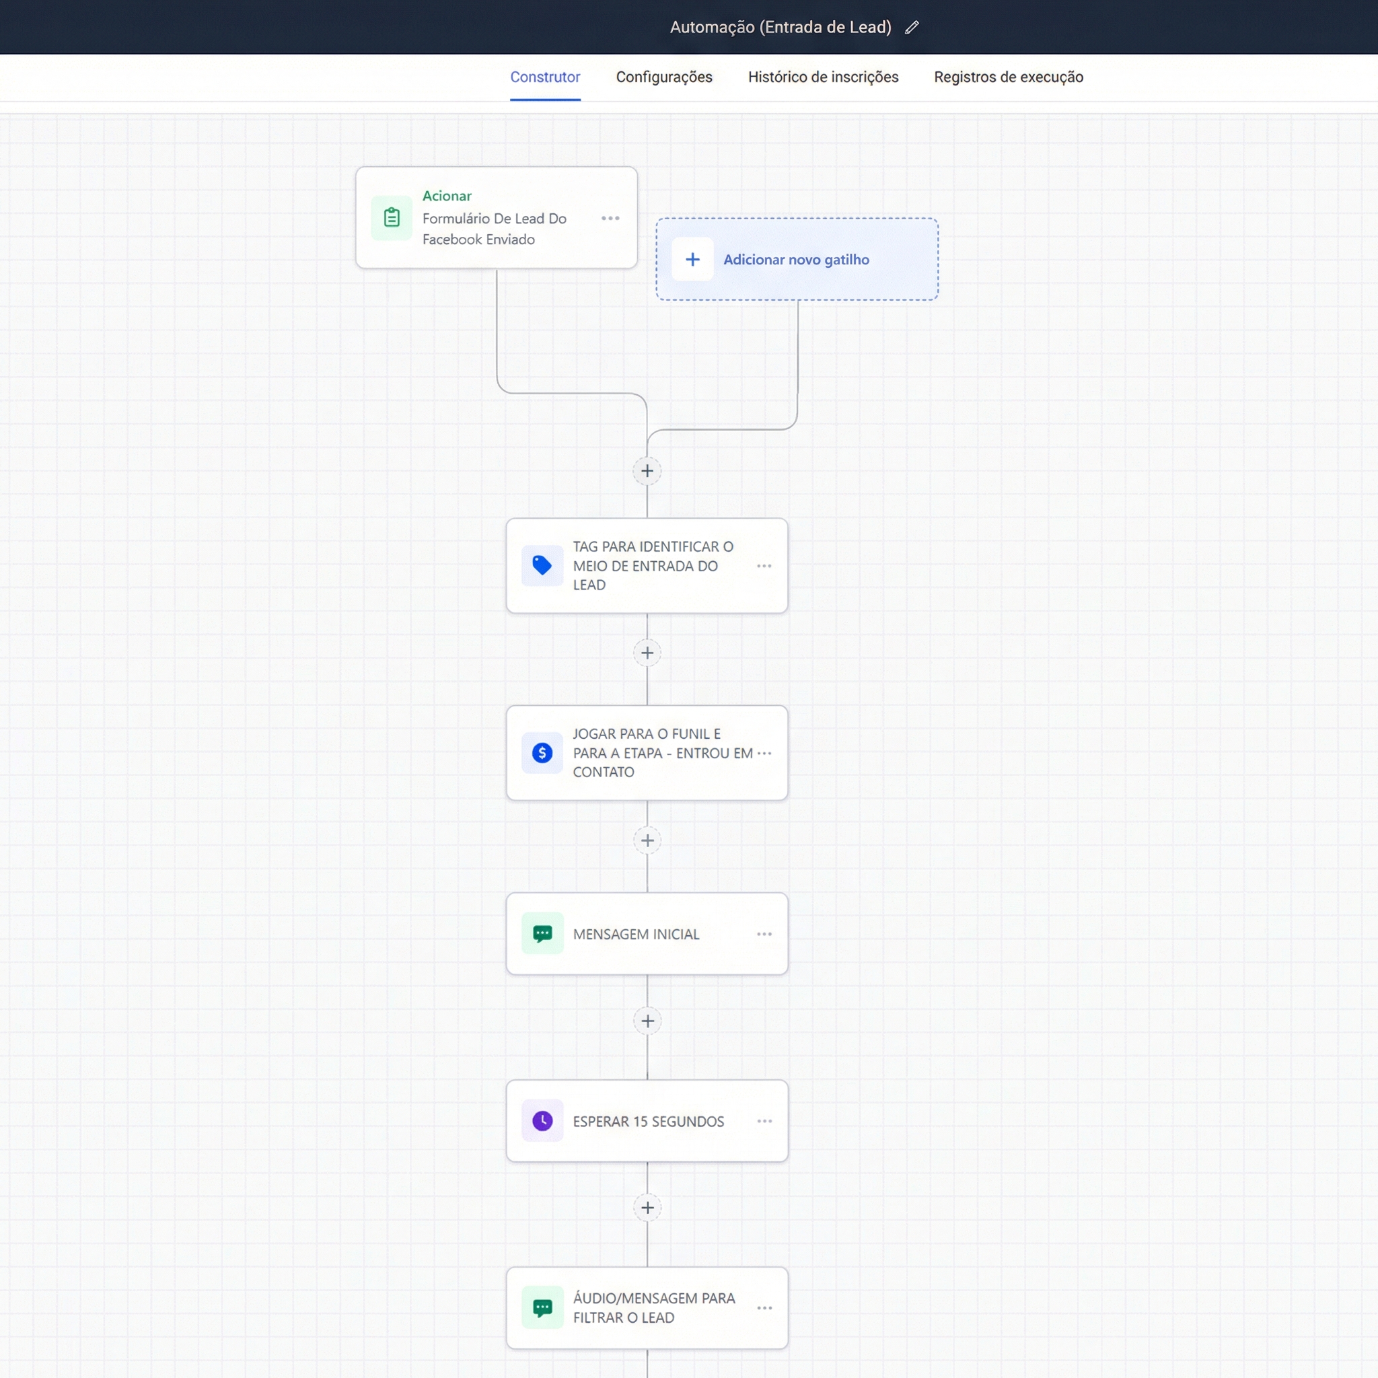Add step between MENSAGEM INICIAL and ESPERAR
Screen dimensions: 1378x1378
pyautogui.click(x=647, y=1021)
